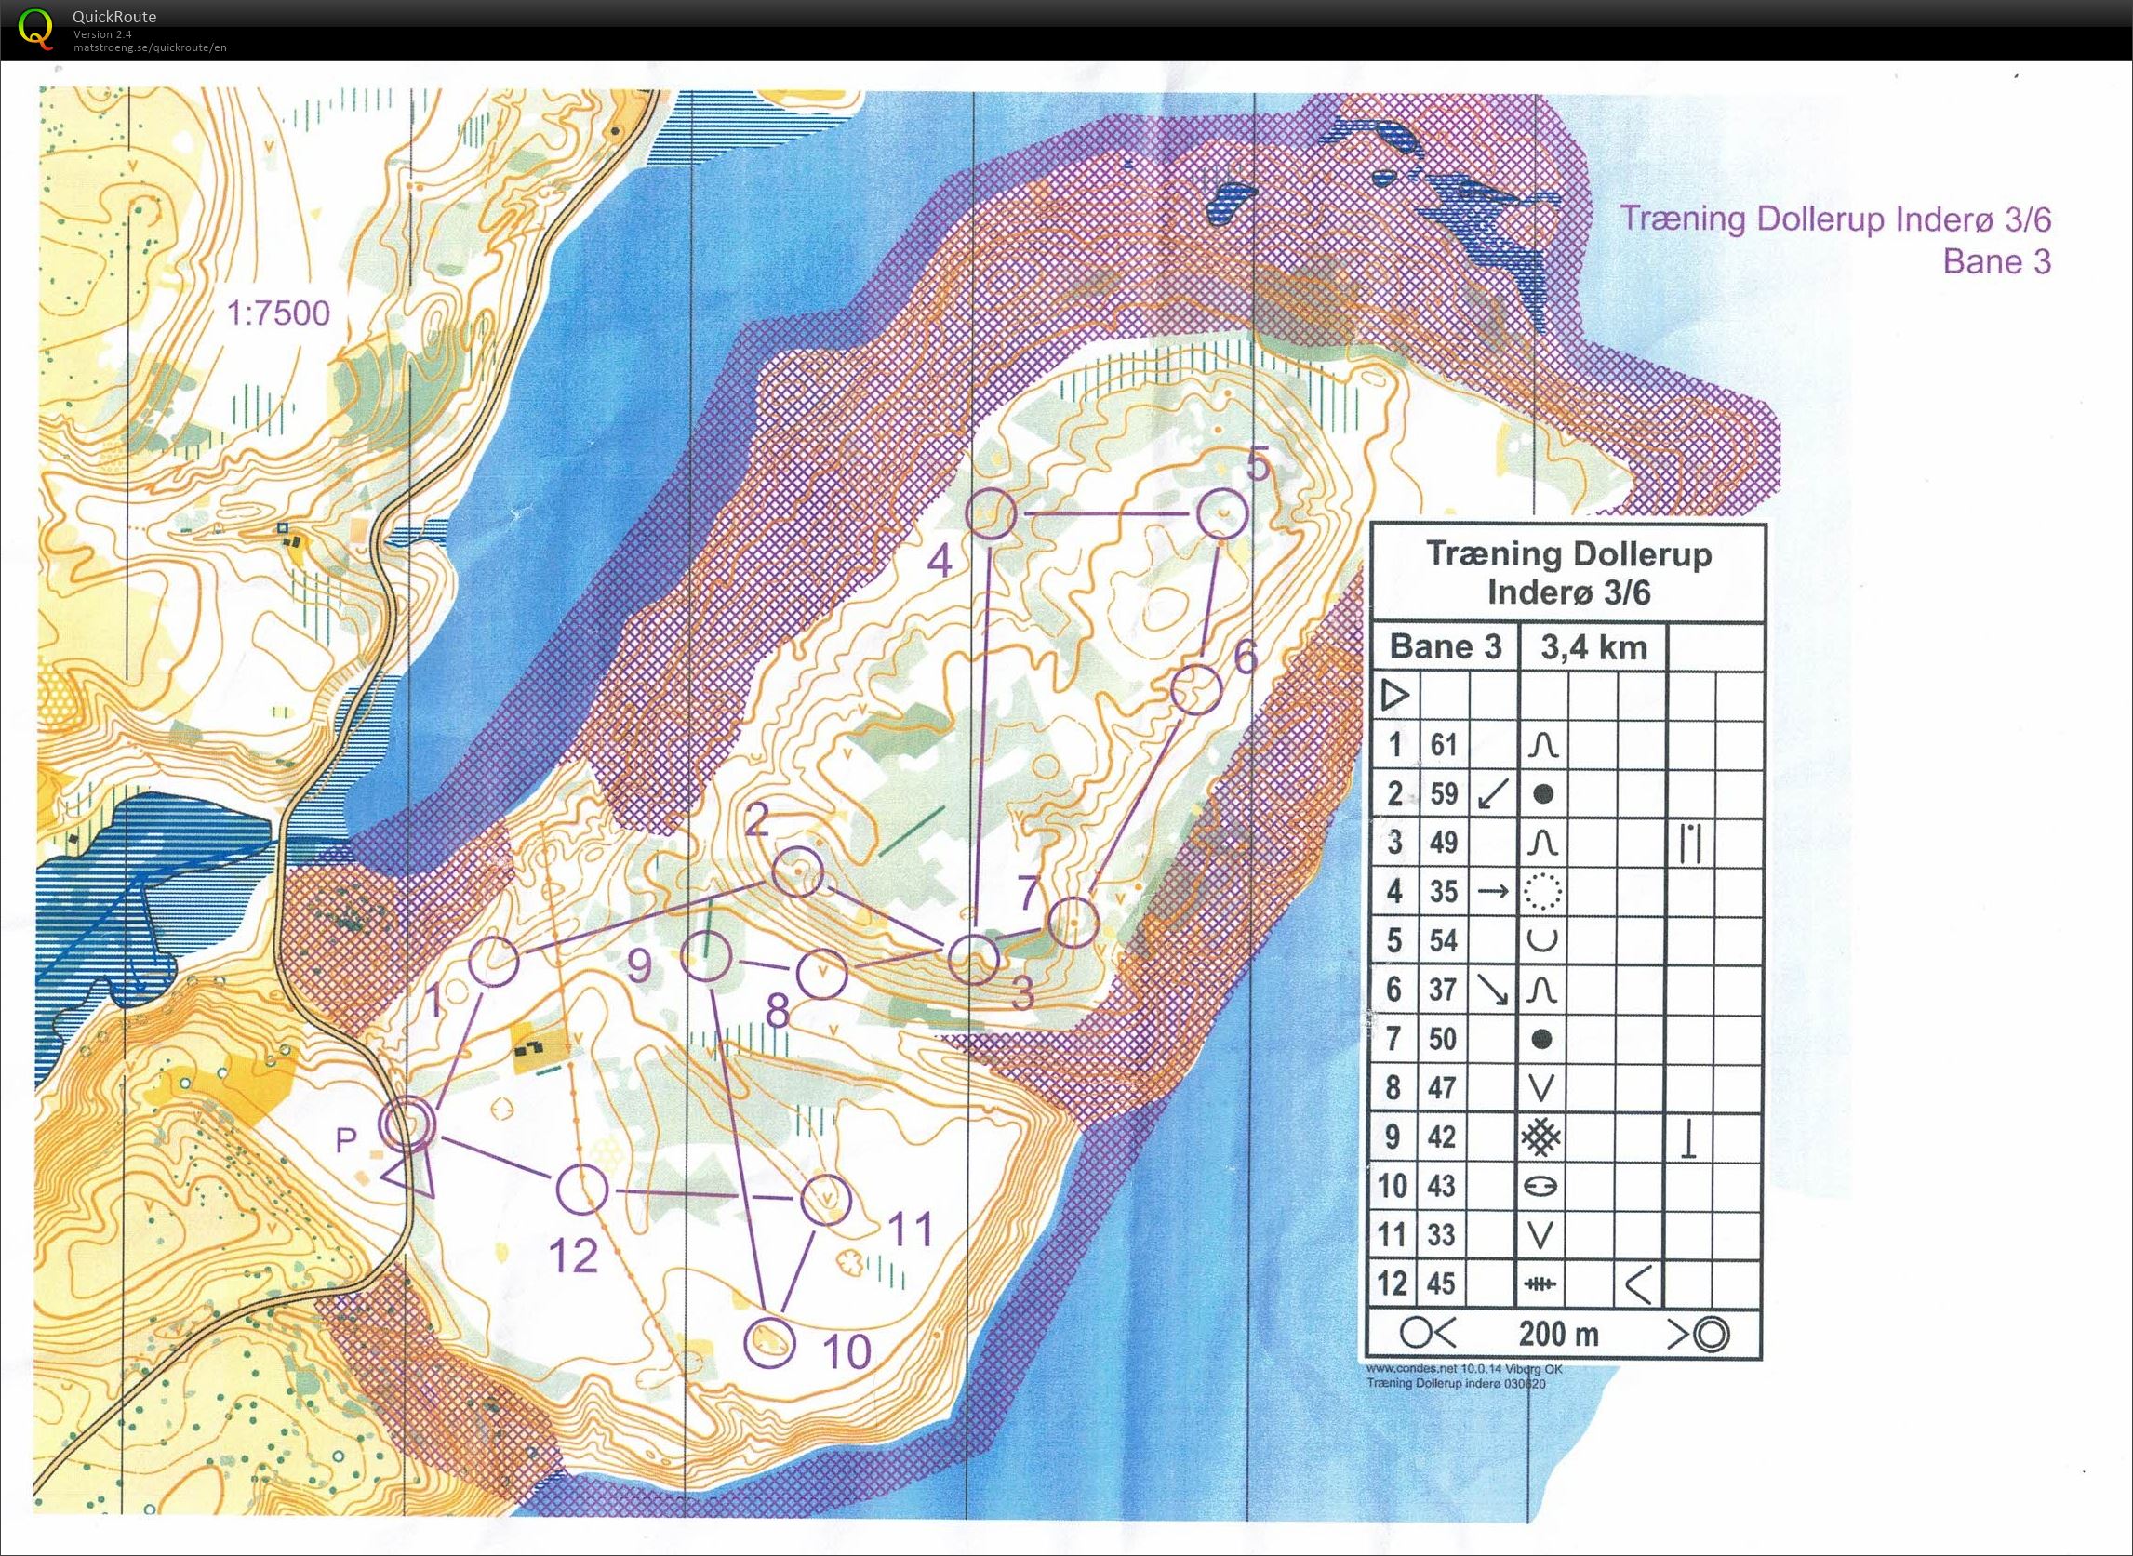2133x1556 pixels.
Task: Click control code '42' in the table
Action: (1444, 1137)
